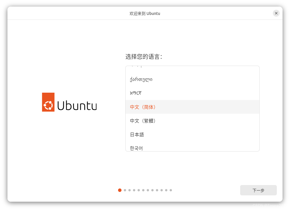
Task: Select 한국어 in the language list
Action: [x=192, y=146]
